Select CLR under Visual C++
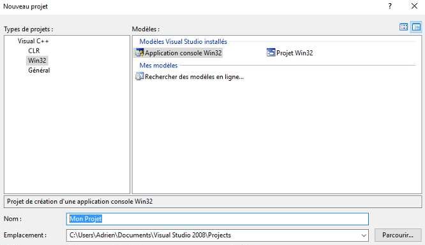The height and width of the screenshot is (245, 425). (34, 51)
